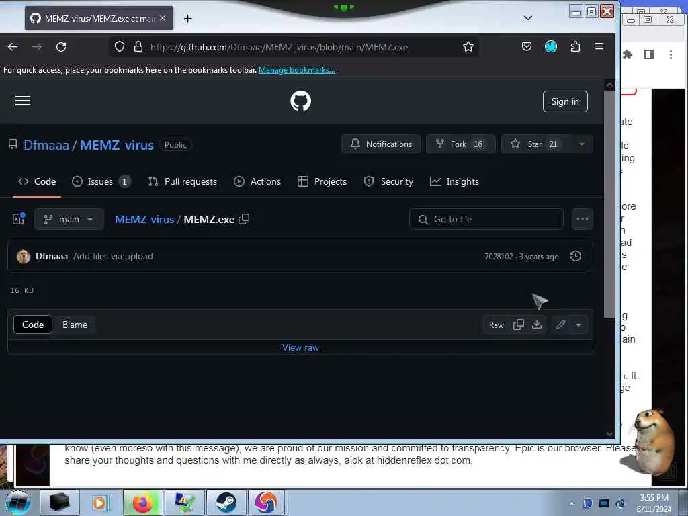Screen dimensions: 688x516
Task: Select the Code view toggle
Action: [x=33, y=325]
